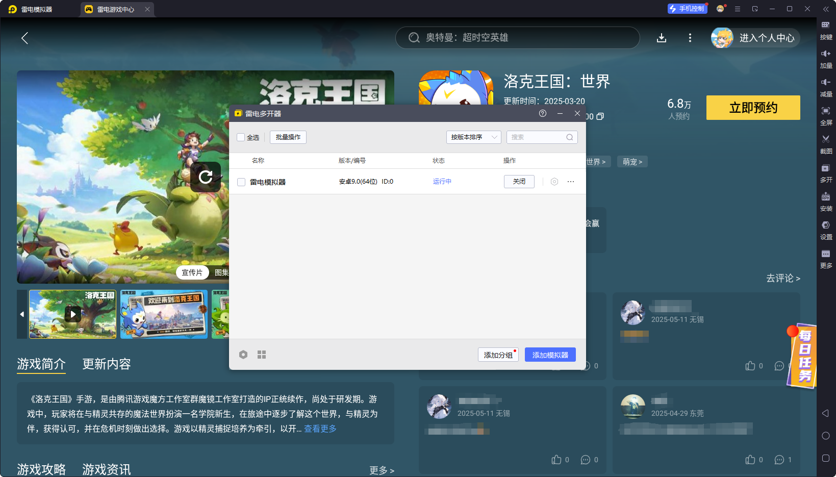Switch to grid view in multi-instance window
The width and height of the screenshot is (836, 477).
click(x=262, y=355)
